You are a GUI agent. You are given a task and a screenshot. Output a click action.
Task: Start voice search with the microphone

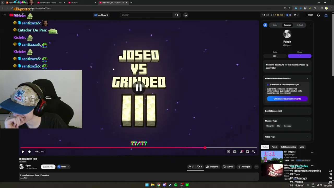pyautogui.click(x=186, y=15)
